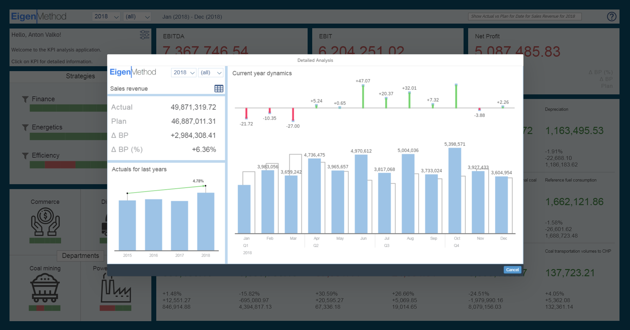Image resolution: width=630 pixels, height=330 pixels.
Task: Open the settings sliders icon in the welcome panel
Action: point(144,35)
